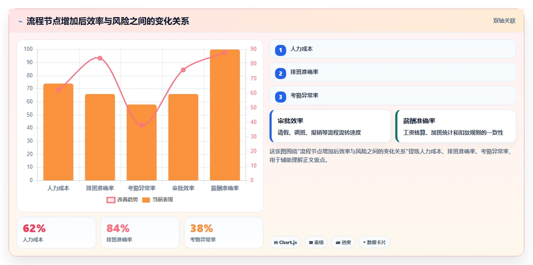Click the summary paragraph starting 这张图围绕

(x=391, y=156)
